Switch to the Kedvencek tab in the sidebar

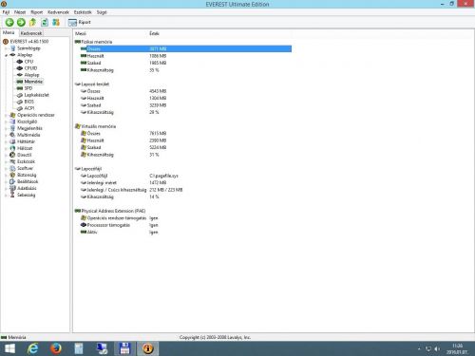point(31,33)
